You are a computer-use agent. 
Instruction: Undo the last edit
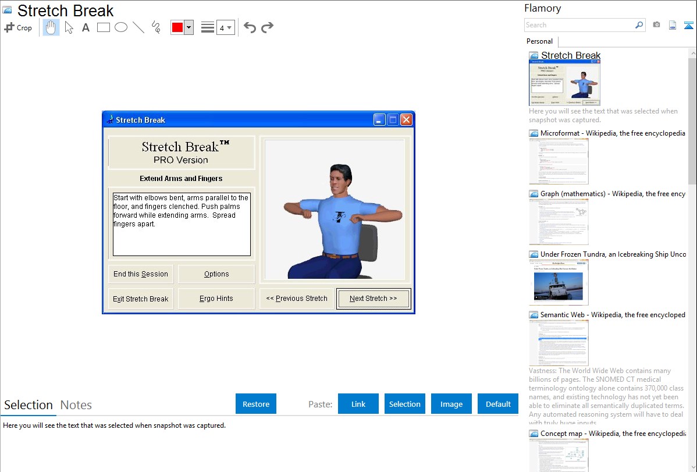tap(250, 27)
